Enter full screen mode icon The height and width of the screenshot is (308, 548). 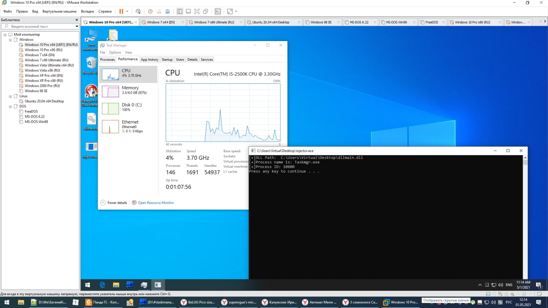[x=197, y=12]
